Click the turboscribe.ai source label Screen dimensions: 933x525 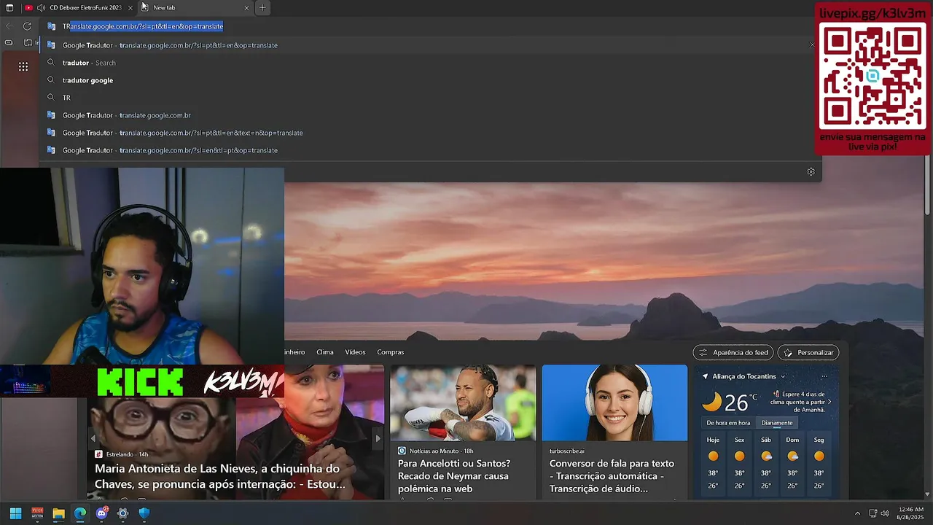[567, 451]
